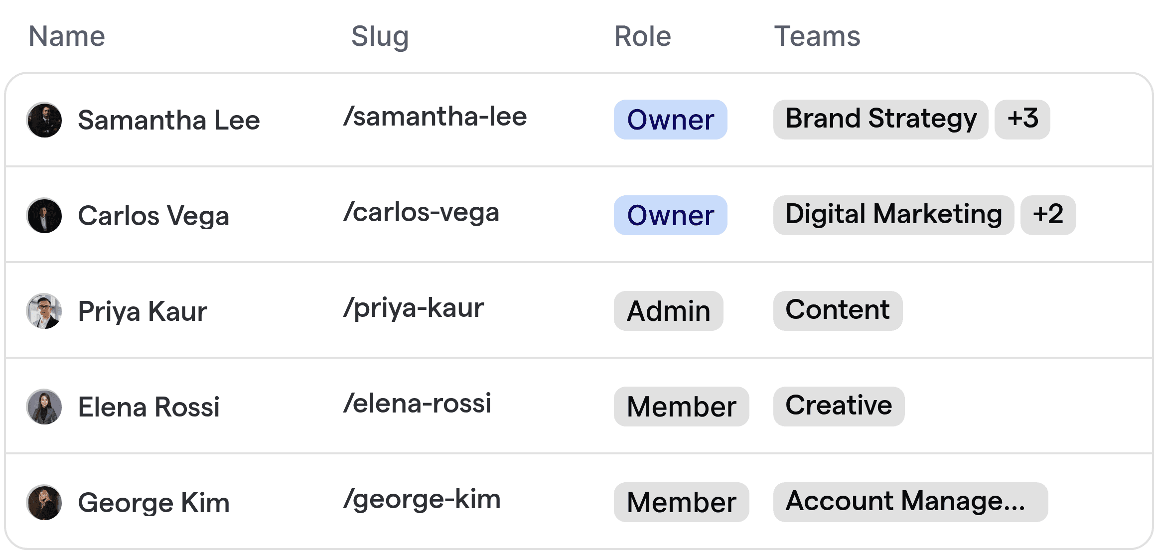Screen dimensions: 1158x554
Task: Click Elena Rossi's profile photo
Action: tap(44, 407)
